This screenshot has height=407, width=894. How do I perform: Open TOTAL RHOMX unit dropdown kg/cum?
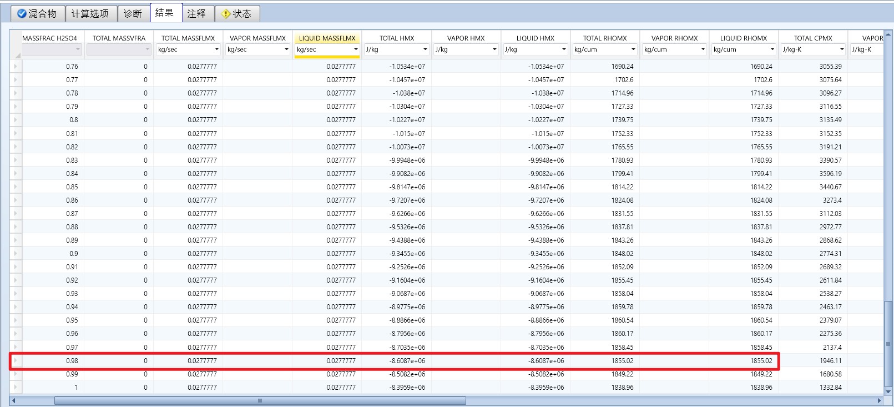(604, 49)
